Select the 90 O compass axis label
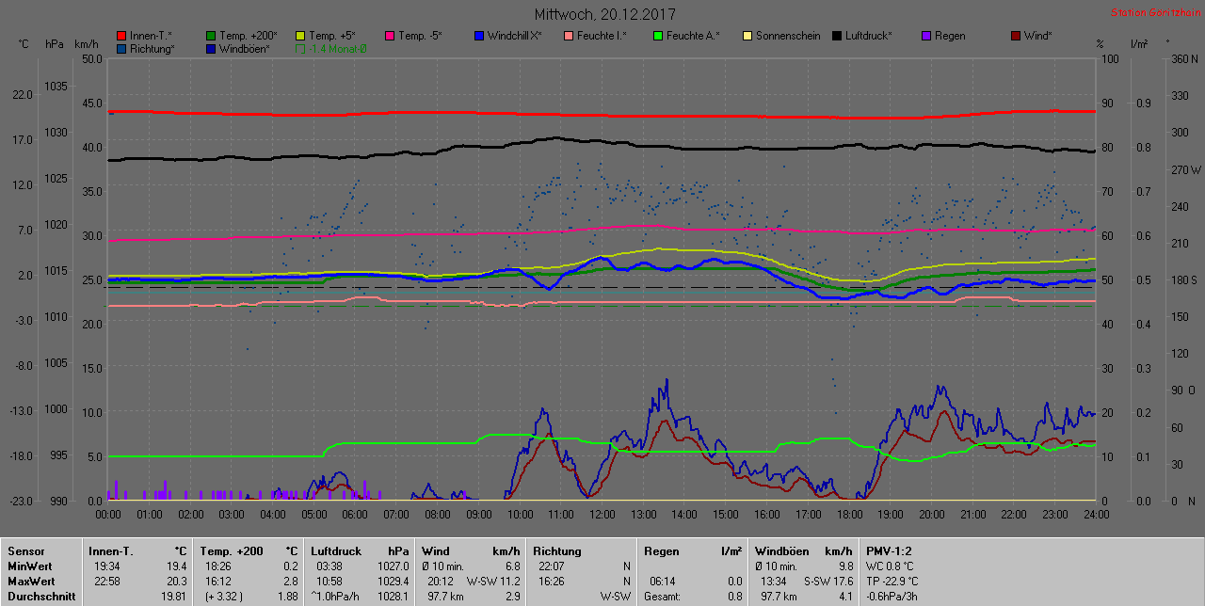The height and width of the screenshot is (606, 1205). point(1183,391)
